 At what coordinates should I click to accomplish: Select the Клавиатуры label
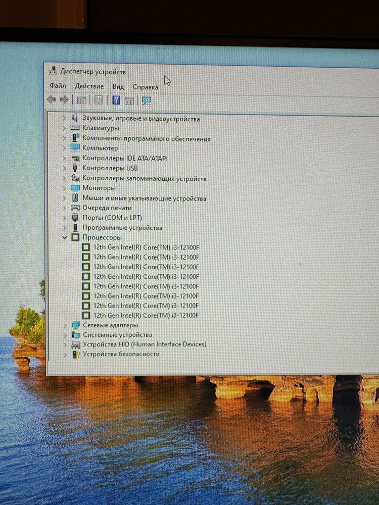pyautogui.click(x=101, y=128)
